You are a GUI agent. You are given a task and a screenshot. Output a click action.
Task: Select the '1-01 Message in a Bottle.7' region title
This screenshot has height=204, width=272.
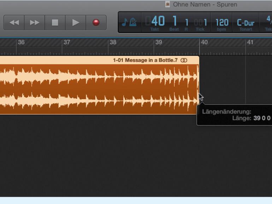145,60
